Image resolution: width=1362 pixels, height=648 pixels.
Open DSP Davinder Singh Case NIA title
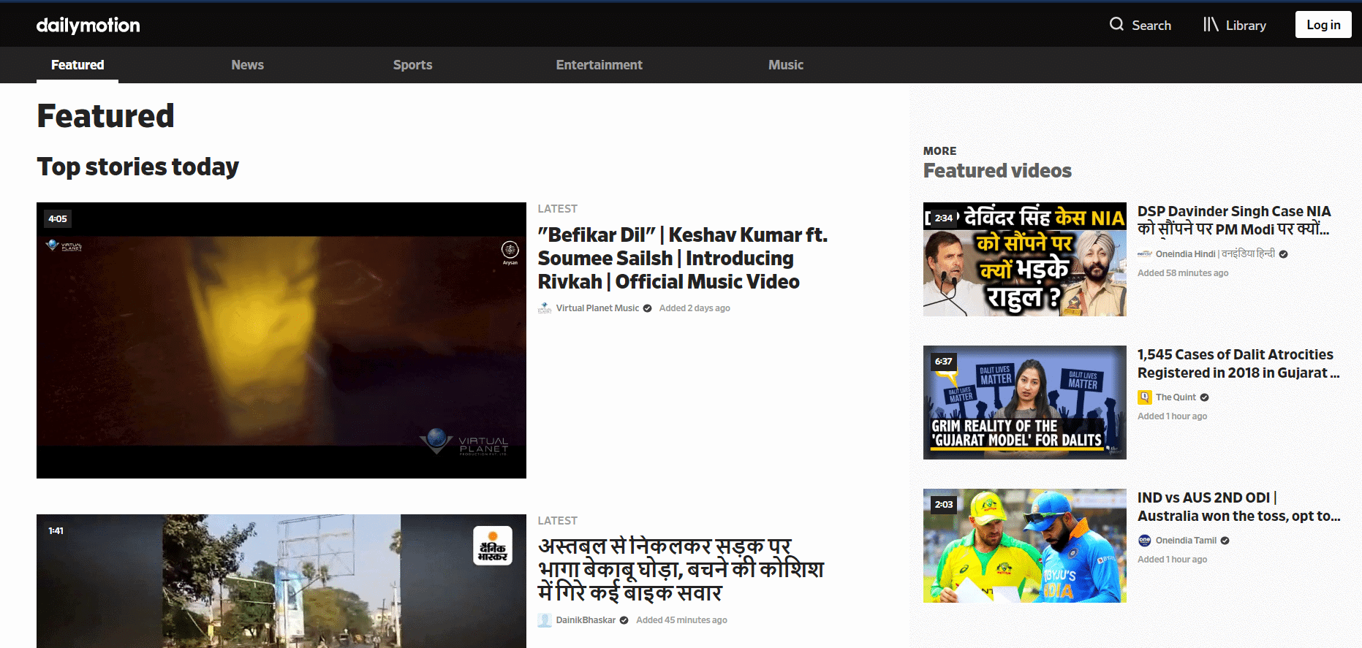(x=1234, y=220)
